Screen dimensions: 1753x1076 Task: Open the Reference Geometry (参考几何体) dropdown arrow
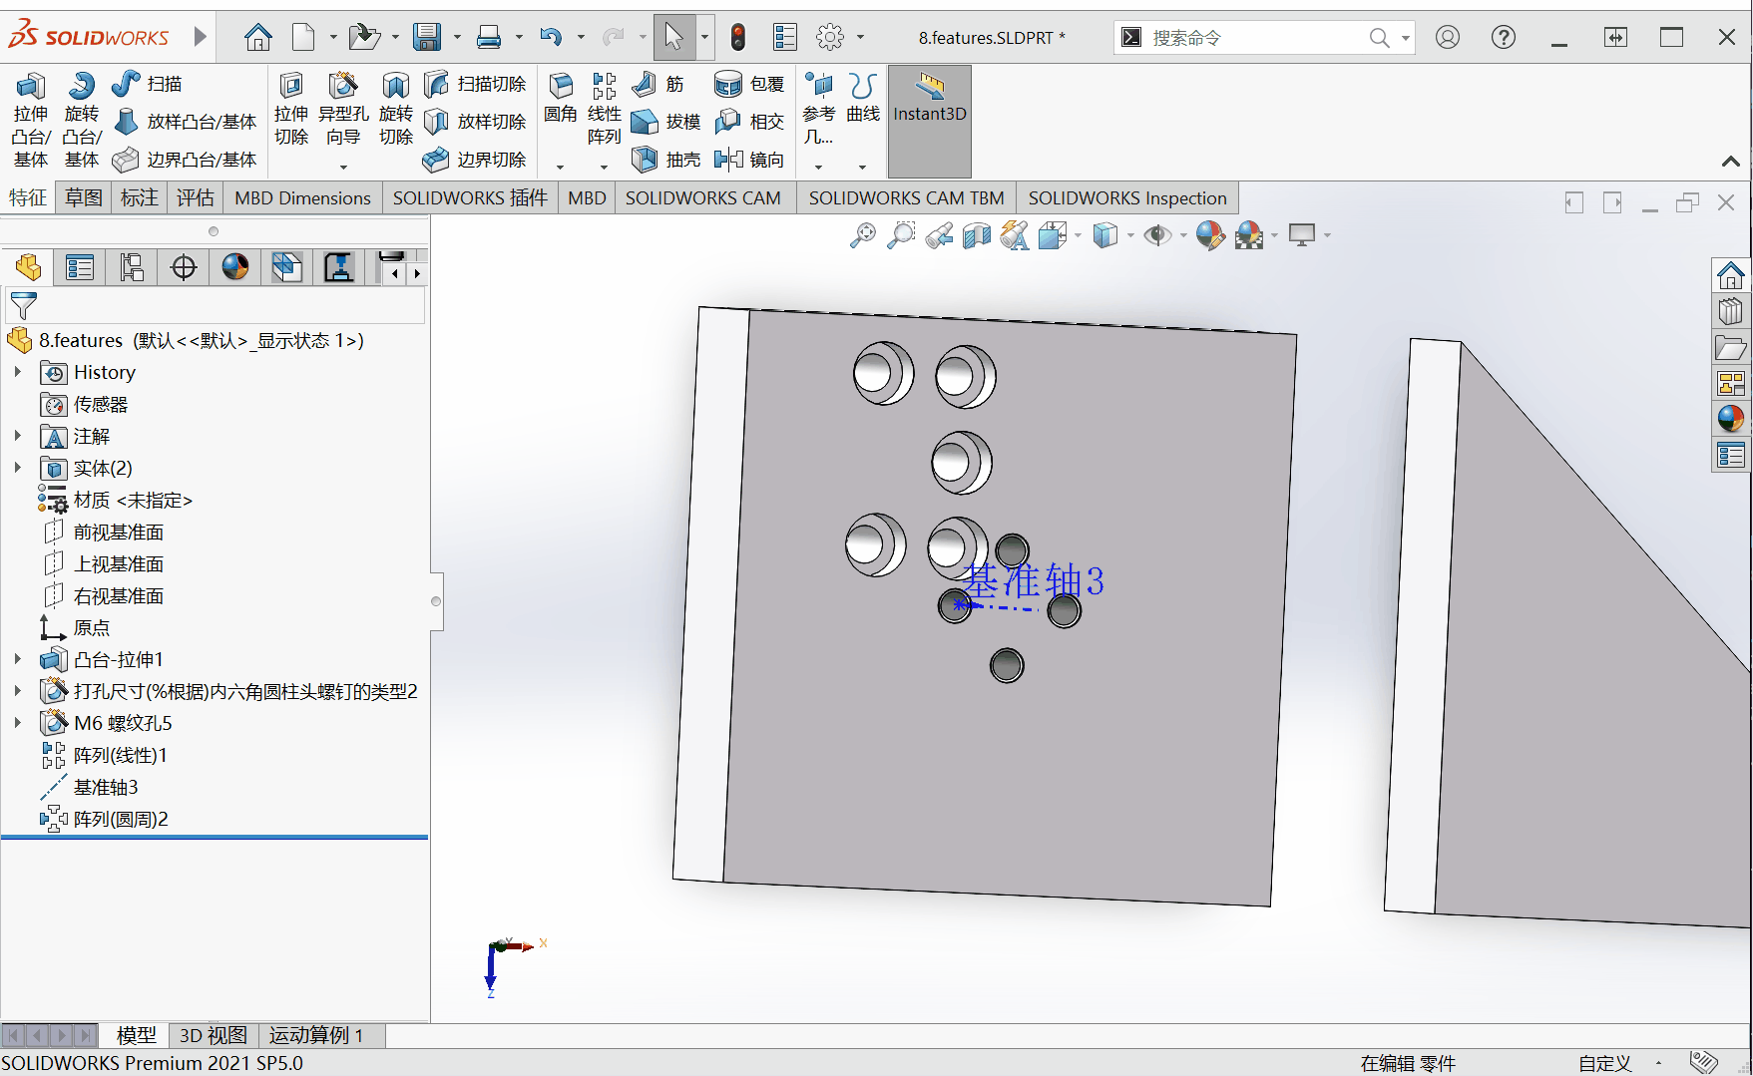818,167
